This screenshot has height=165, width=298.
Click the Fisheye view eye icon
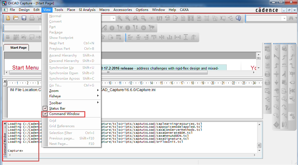pos(152,18)
